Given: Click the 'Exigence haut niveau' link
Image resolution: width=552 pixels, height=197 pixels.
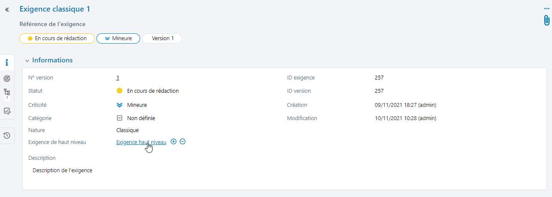Looking at the screenshot, I should (x=141, y=142).
